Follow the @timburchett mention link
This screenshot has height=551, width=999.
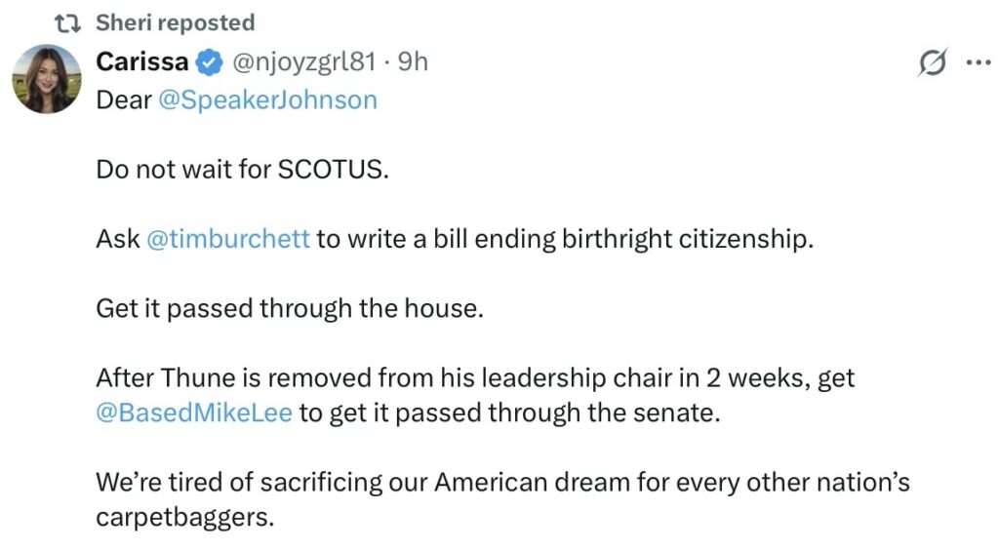coord(228,239)
